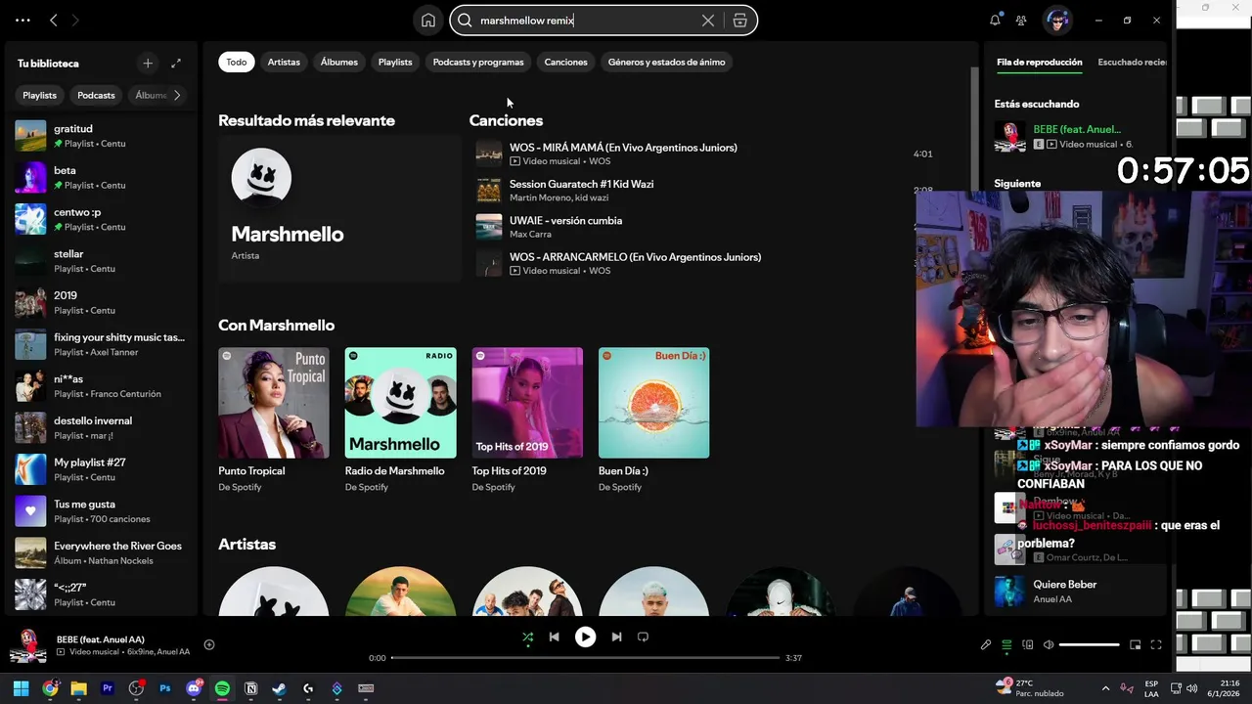Toggle the queue panel icon
The image size is (1252, 704).
(1006, 644)
